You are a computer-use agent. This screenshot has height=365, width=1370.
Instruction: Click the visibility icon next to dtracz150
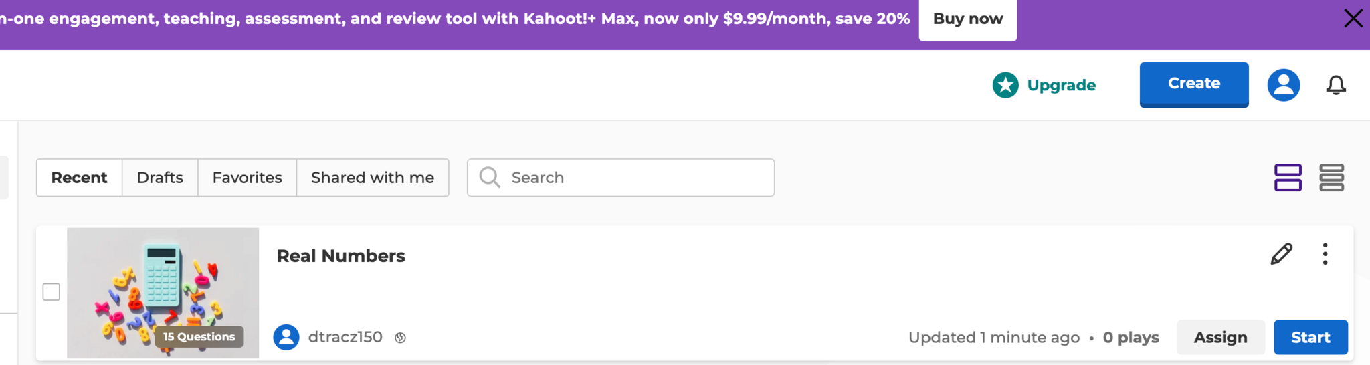point(400,338)
